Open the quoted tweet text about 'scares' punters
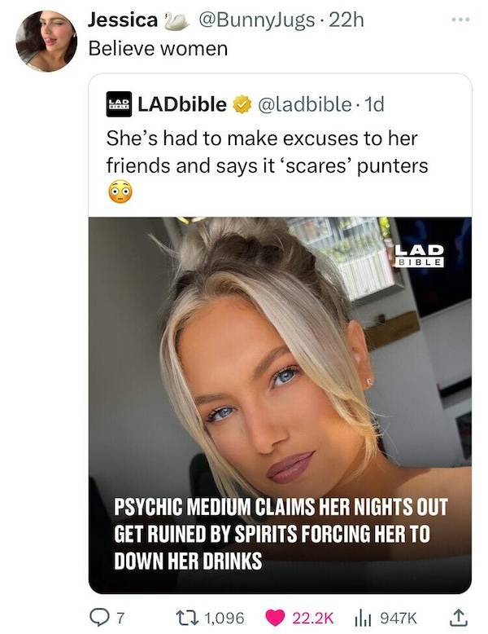This screenshot has height=634, width=488. (267, 165)
